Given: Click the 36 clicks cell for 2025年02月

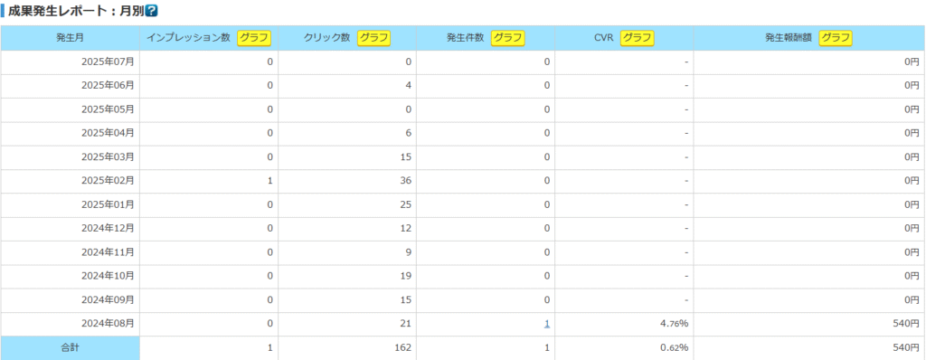Looking at the screenshot, I should point(347,181).
